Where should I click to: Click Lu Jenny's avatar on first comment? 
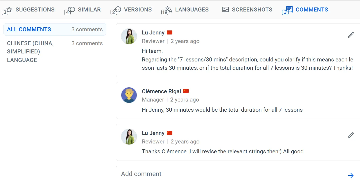point(129,36)
